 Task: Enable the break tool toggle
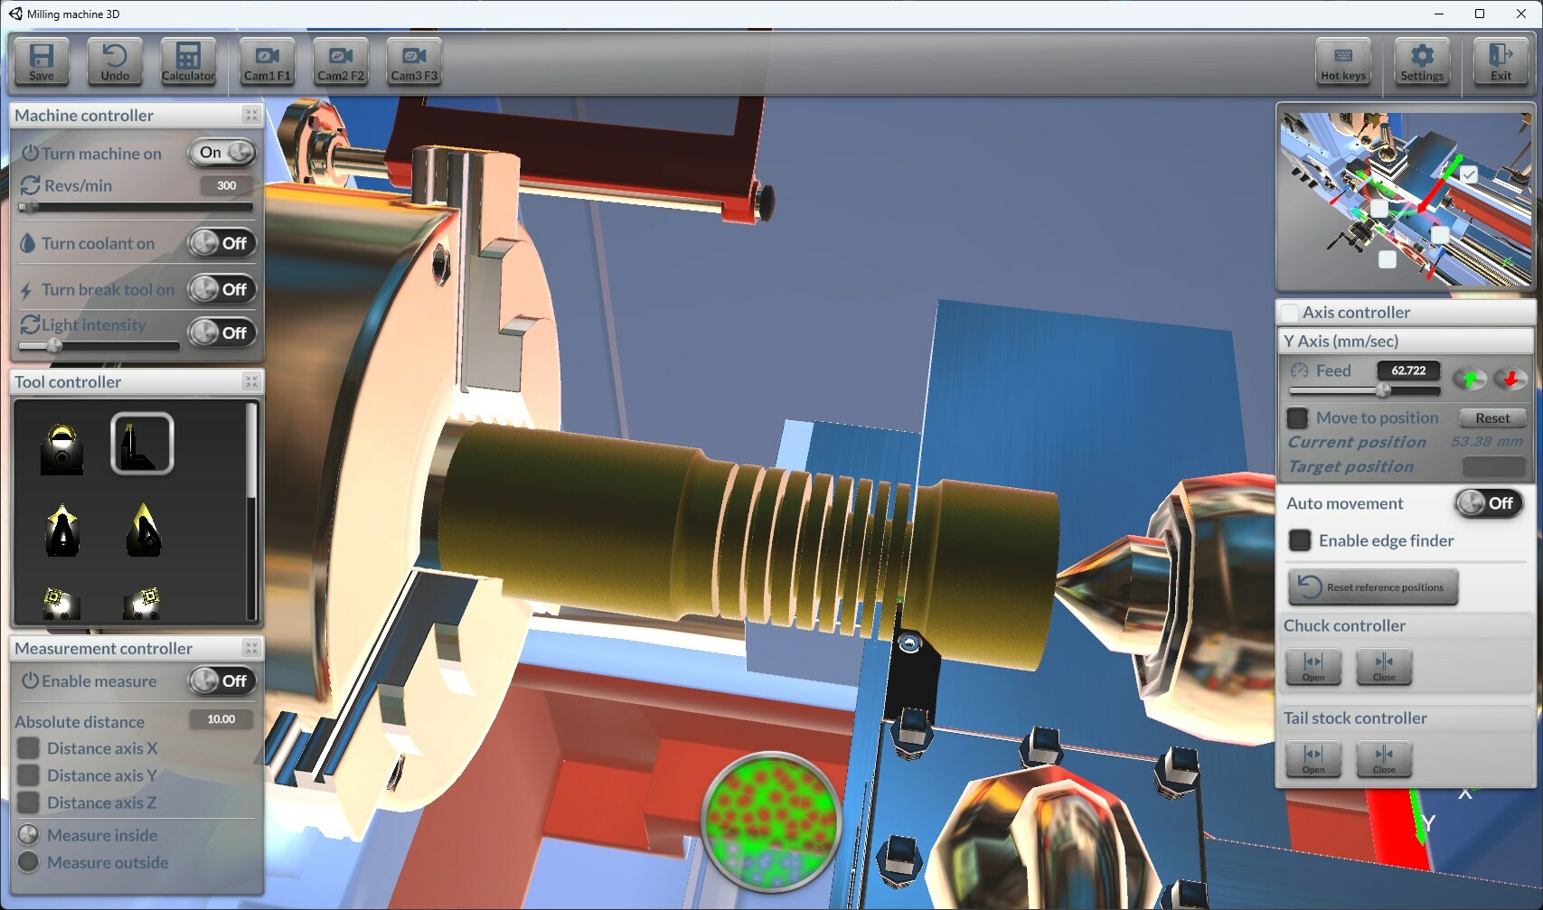coord(221,289)
